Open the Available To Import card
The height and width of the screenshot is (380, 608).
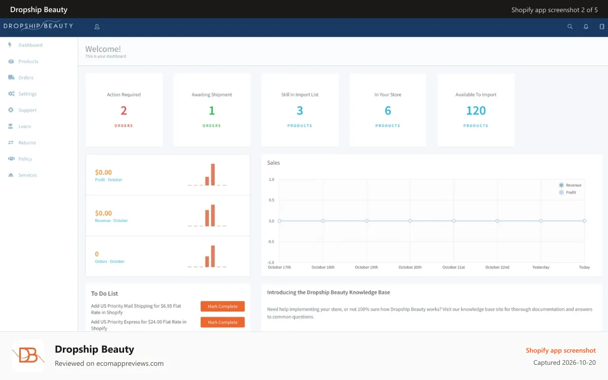click(x=476, y=110)
